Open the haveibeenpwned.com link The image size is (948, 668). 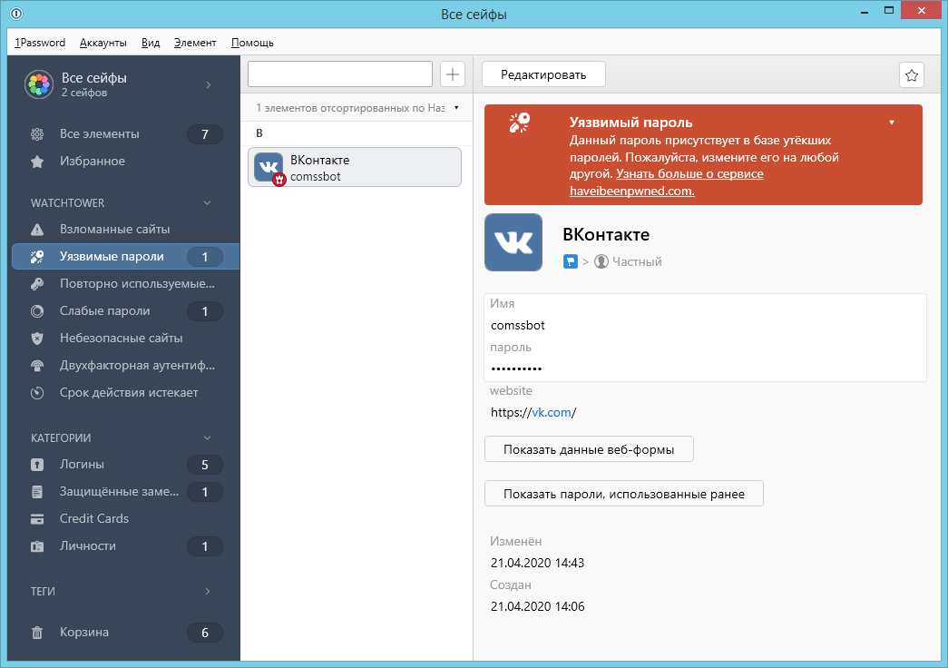(631, 191)
